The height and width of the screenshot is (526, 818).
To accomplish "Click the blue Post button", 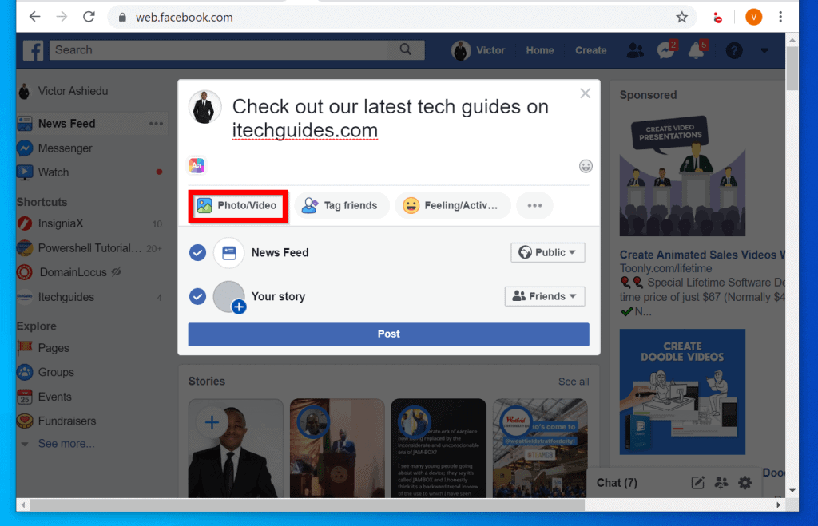I will pyautogui.click(x=389, y=334).
